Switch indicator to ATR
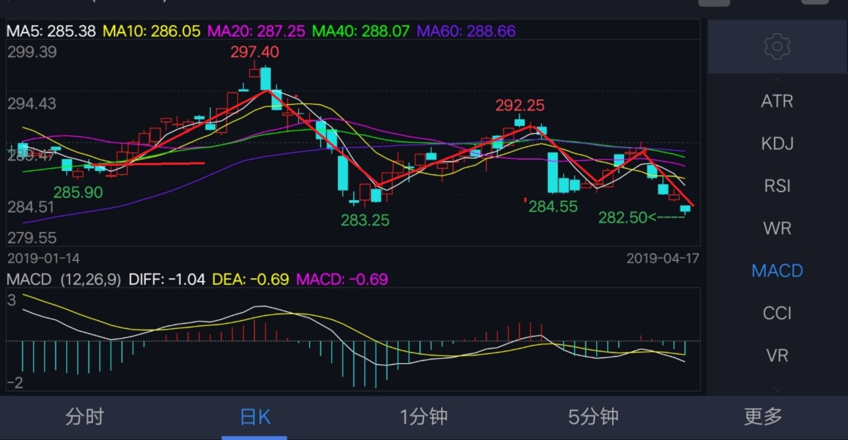Viewport: 848px width, 440px height. [x=776, y=101]
